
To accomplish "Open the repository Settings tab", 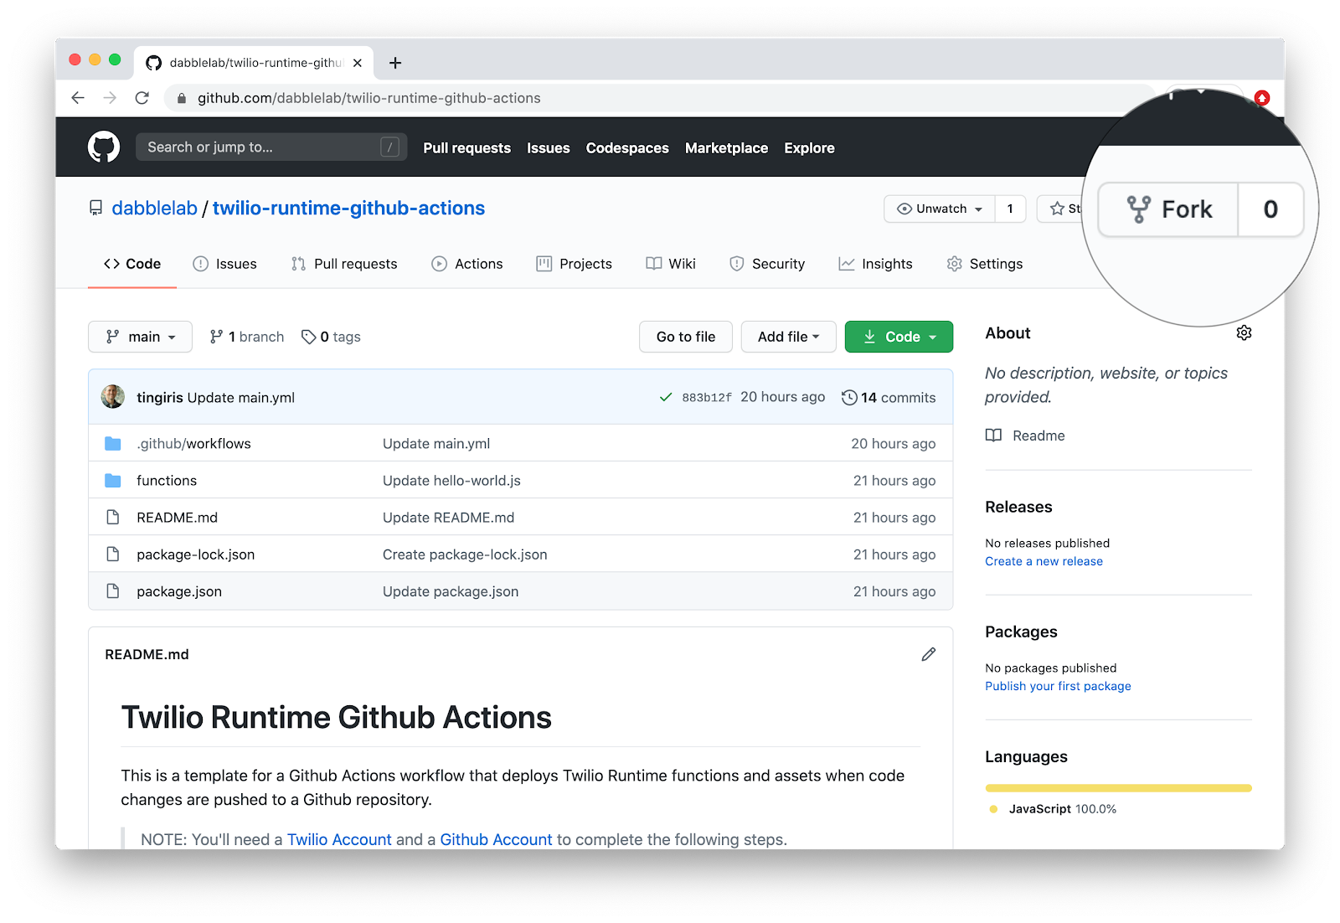I will pyautogui.click(x=985, y=264).
